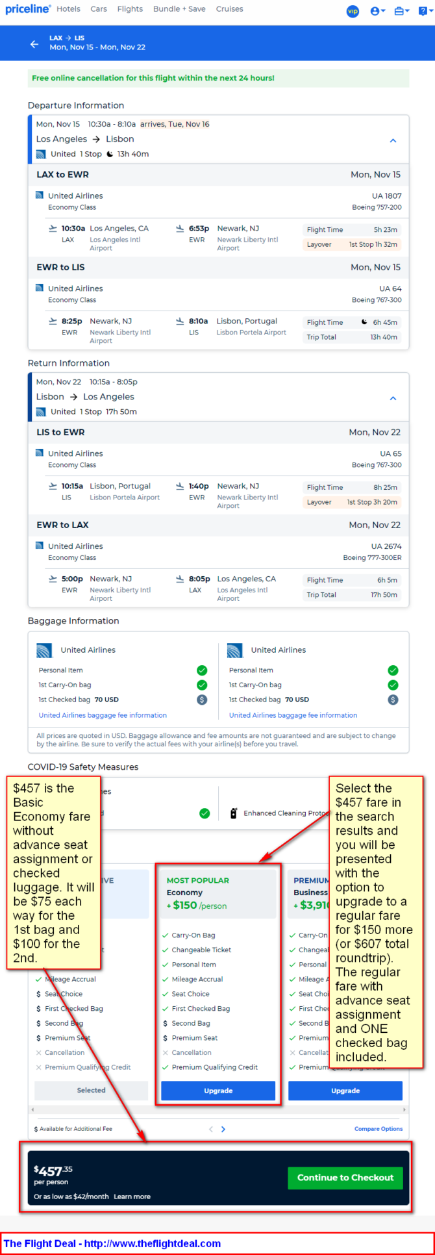Click United Airlines logo under LIS to EWR
Viewport: 435px width, 1255px height.
coord(40,453)
